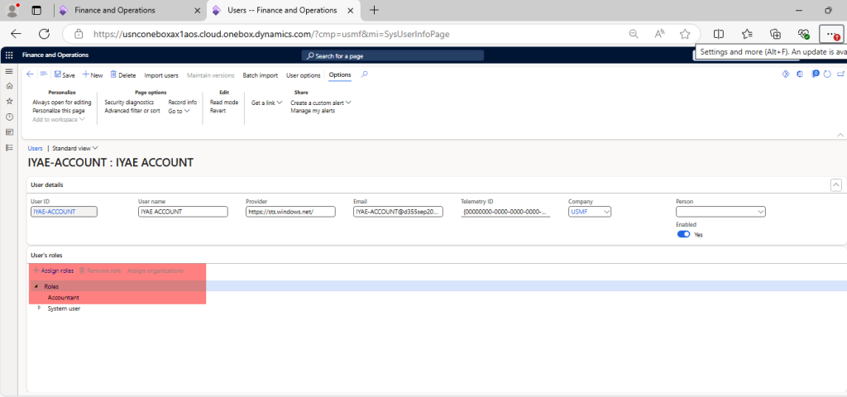
Task: Collapse the User details section
Action: [835, 184]
